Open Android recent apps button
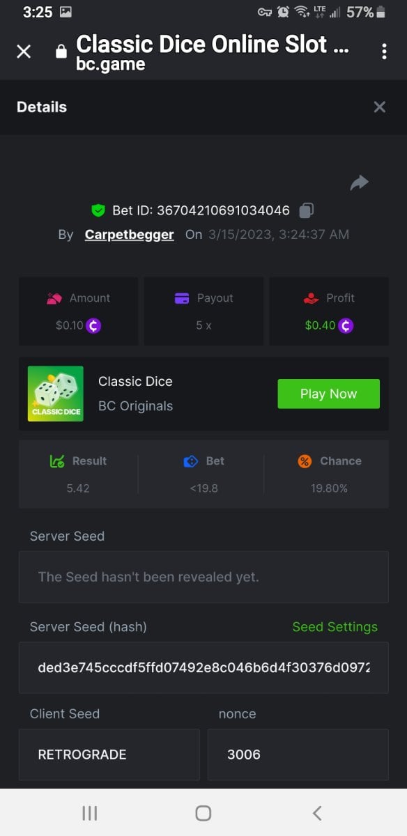407x836 pixels. 89,813
